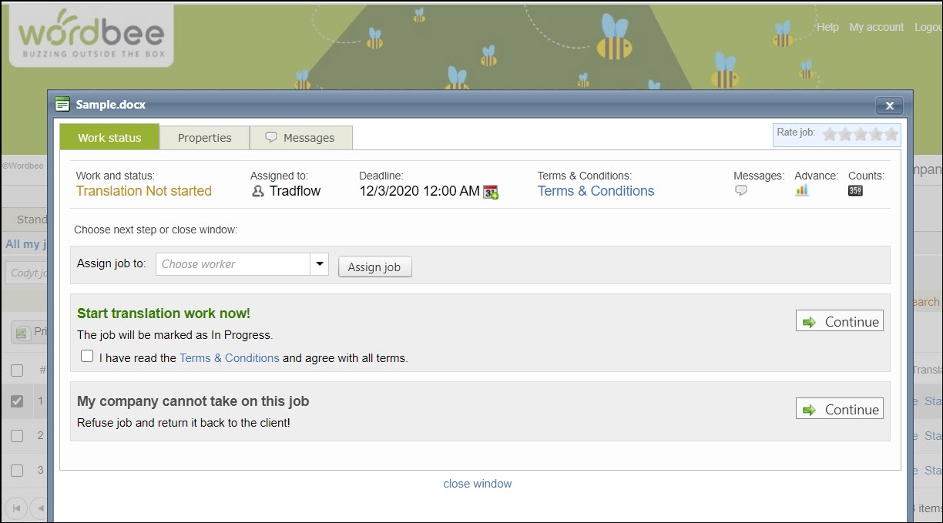This screenshot has width=943, height=523.
Task: Click the Wordbee logo
Action: (x=91, y=35)
